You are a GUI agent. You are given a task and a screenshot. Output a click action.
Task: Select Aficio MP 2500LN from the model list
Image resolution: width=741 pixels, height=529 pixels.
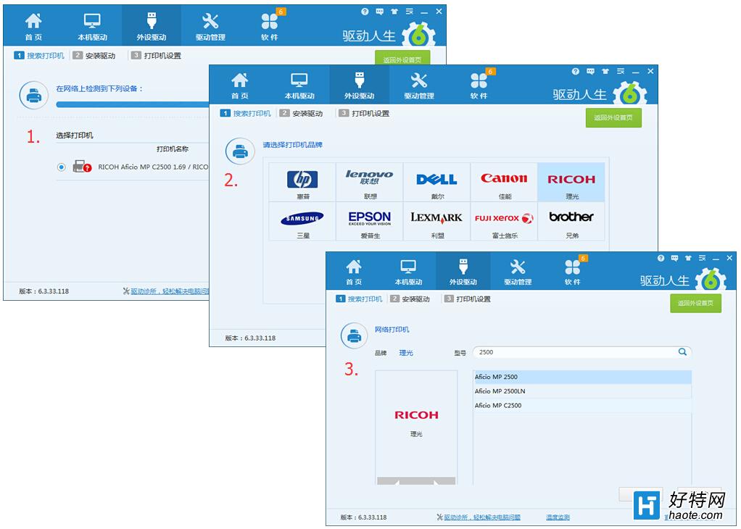tap(582, 391)
